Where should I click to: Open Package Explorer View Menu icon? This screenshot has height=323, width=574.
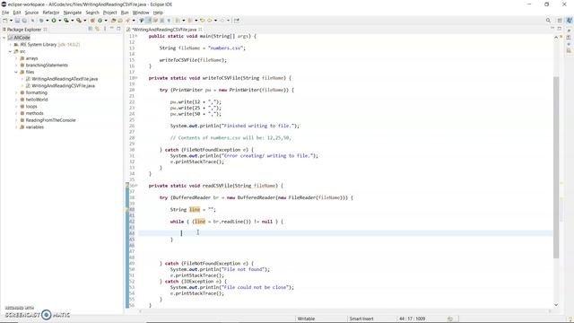coord(105,29)
